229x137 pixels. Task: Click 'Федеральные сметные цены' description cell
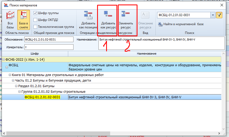(145, 67)
